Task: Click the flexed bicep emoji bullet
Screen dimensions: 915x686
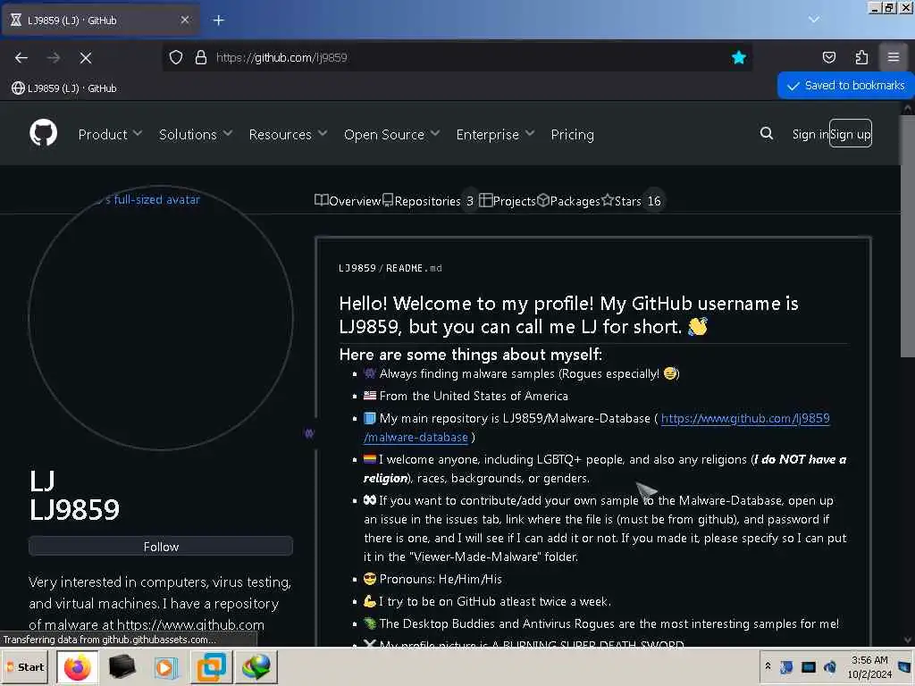Action: (370, 601)
